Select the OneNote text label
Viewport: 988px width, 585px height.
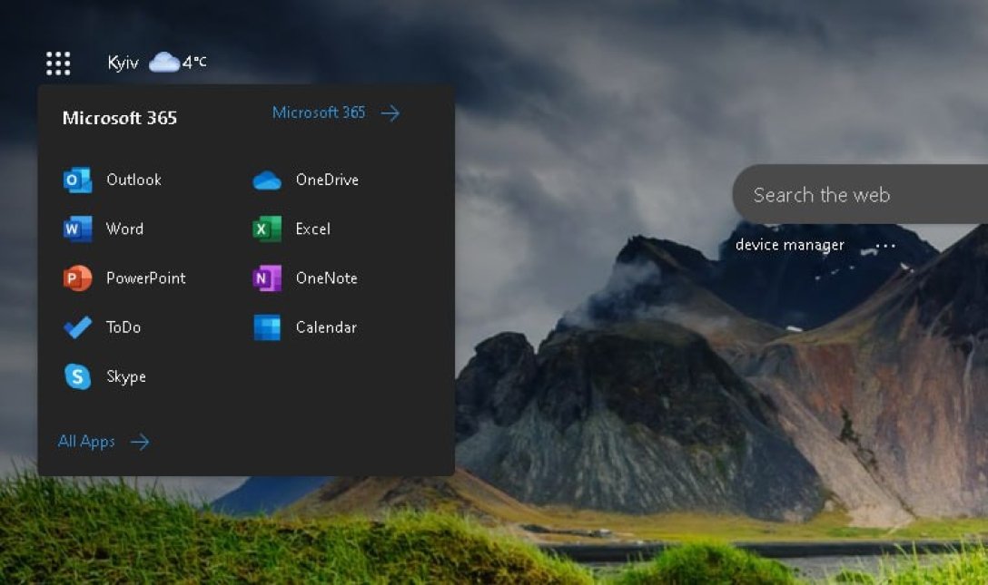(326, 278)
